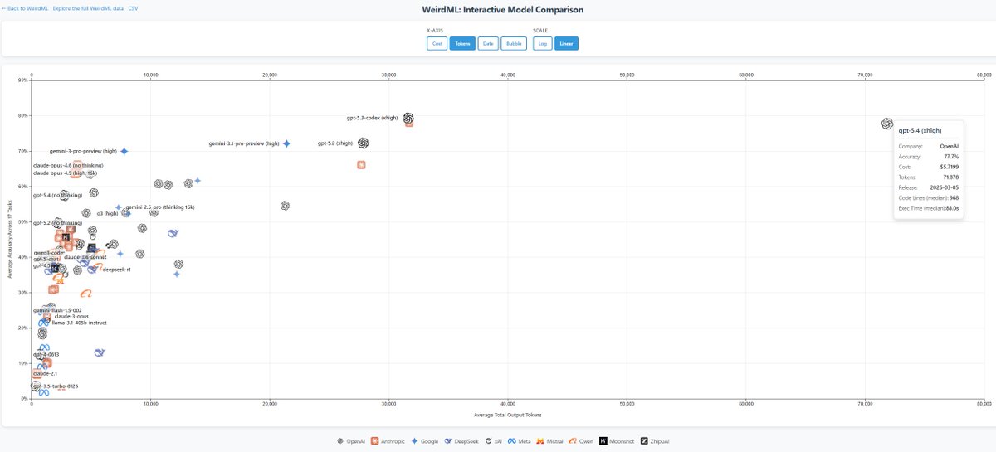Viewport: 996px width, 452px height.
Task: Click the ZhipuAI legend icon
Action: [643, 441]
